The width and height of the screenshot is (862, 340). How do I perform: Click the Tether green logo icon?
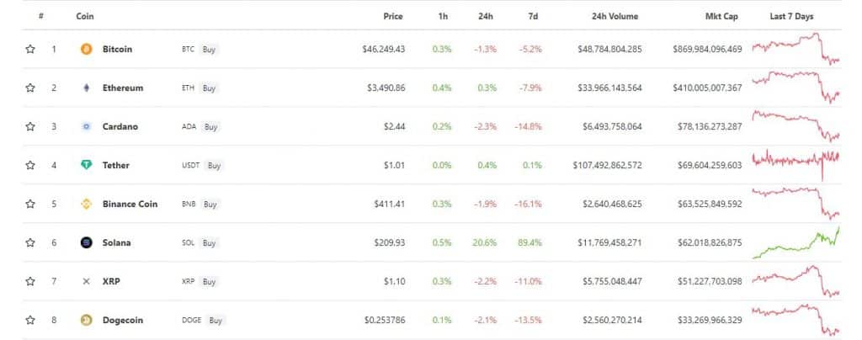tap(87, 165)
